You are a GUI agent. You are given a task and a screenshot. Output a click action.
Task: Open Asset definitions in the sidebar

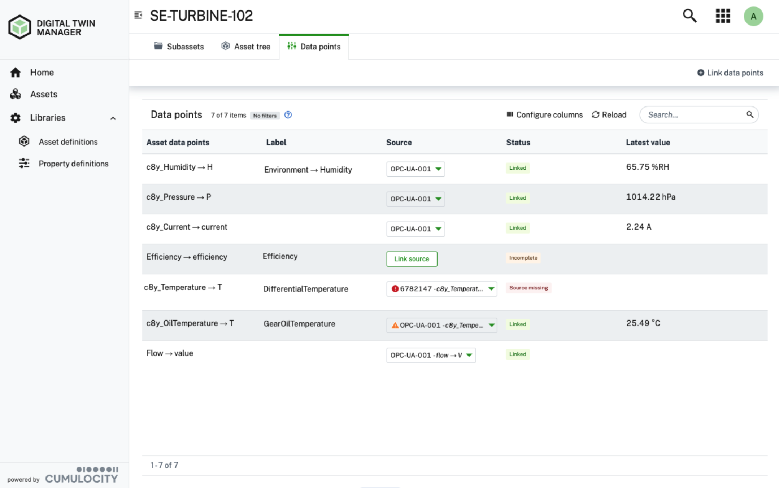68,142
